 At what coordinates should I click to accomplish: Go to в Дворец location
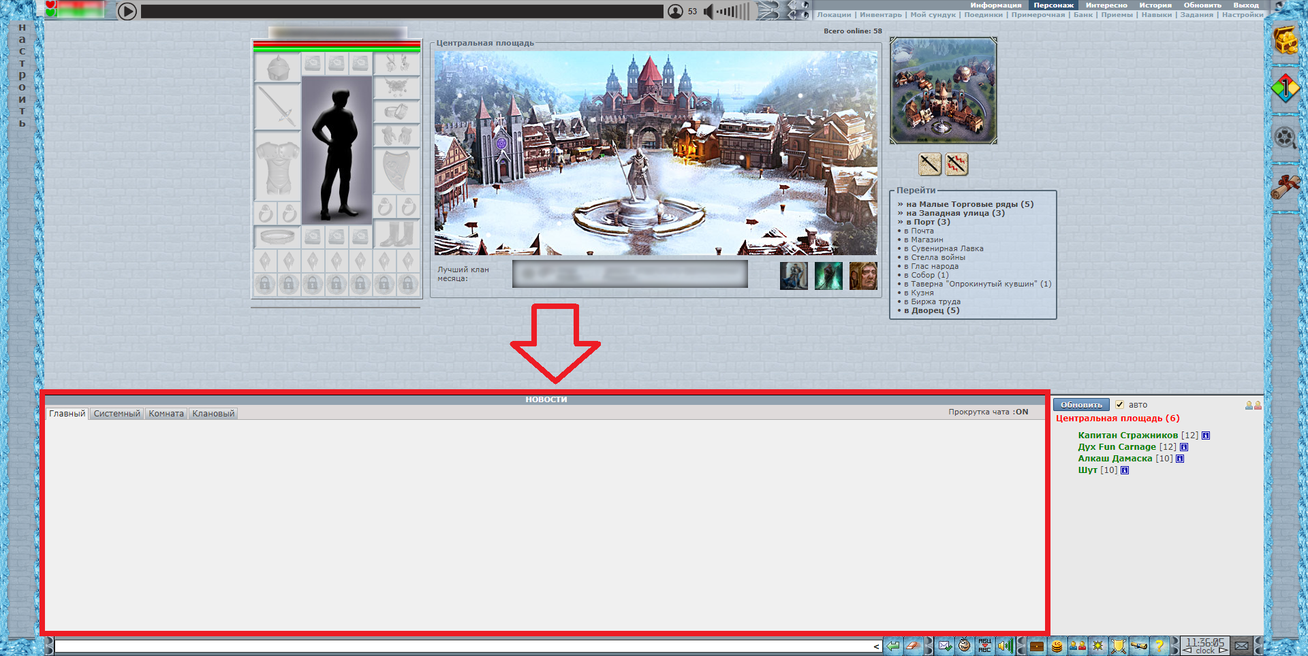(931, 310)
